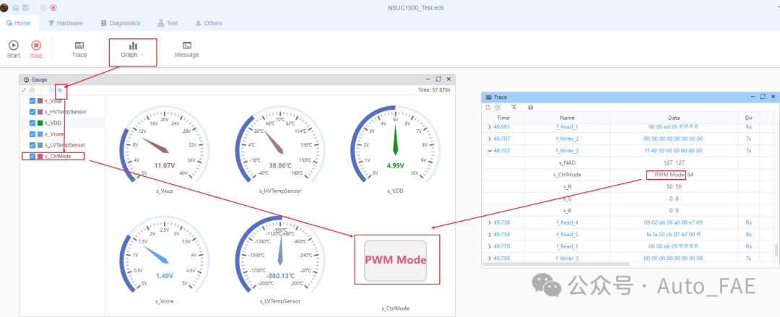780x317 pixels.
Task: Click the circled plus icon in Gauge toolbar
Action: click(51, 90)
